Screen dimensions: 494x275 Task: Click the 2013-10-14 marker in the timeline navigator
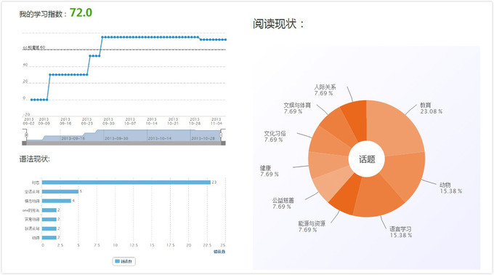(x=160, y=138)
